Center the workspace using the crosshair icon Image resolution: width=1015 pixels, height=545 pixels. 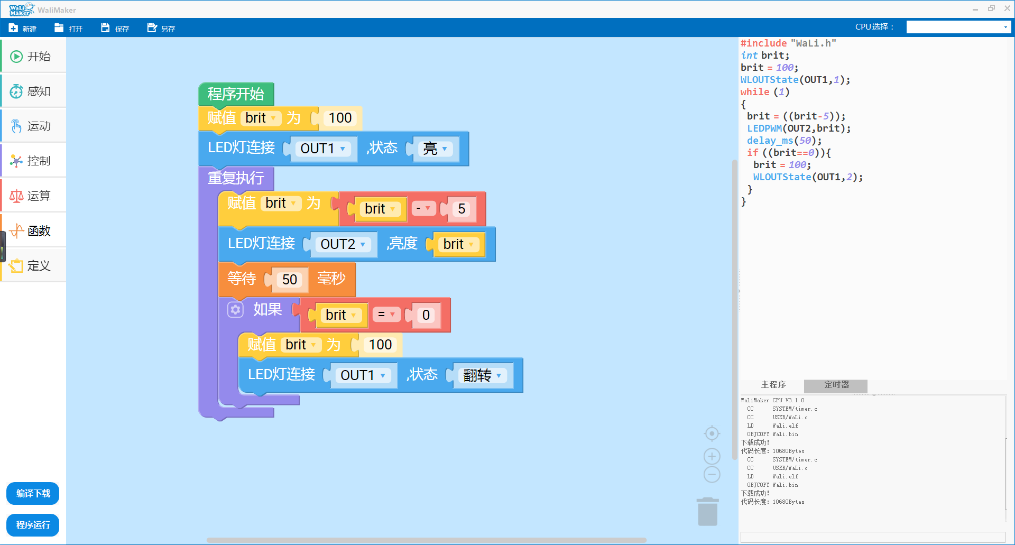click(712, 433)
